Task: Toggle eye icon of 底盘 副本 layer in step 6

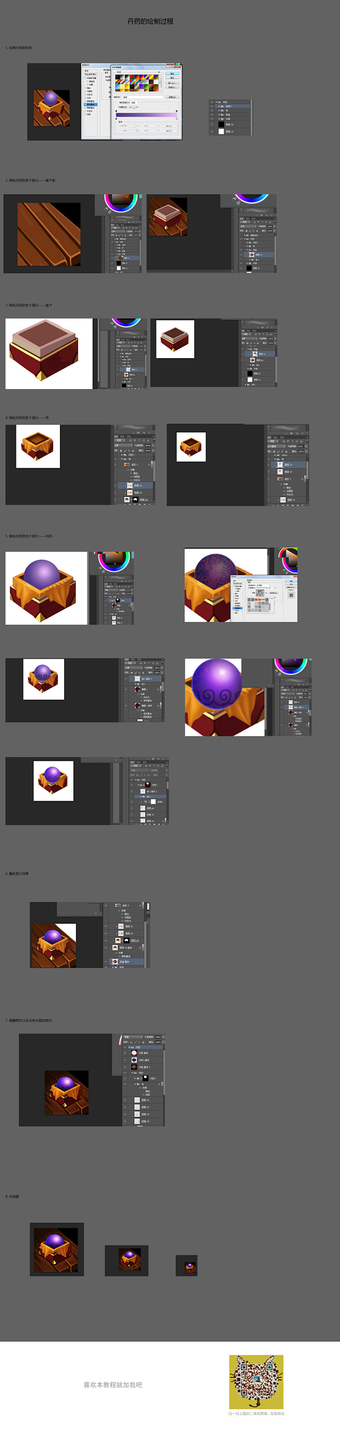Action: [106, 961]
